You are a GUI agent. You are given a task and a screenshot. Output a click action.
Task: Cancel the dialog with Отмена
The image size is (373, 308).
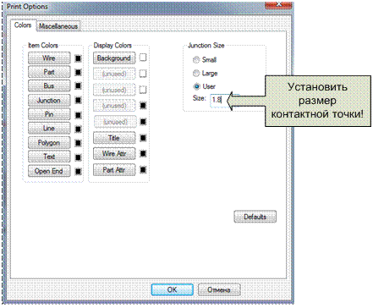pos(219,289)
